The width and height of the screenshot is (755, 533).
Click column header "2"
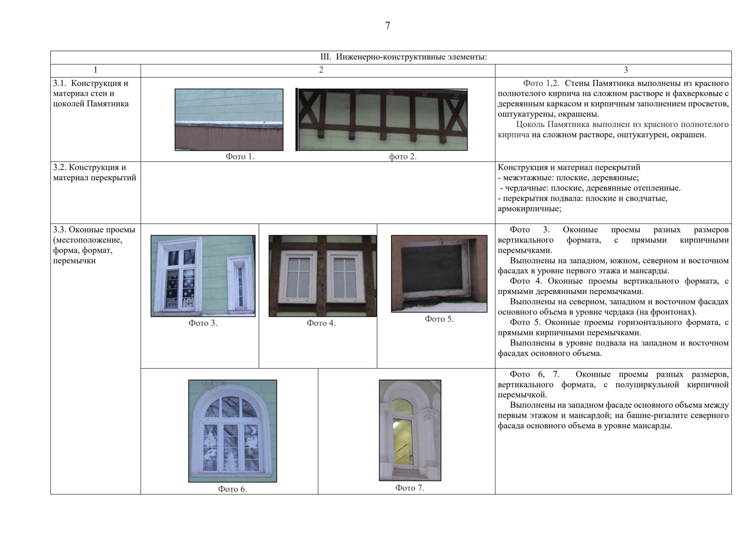321,70
